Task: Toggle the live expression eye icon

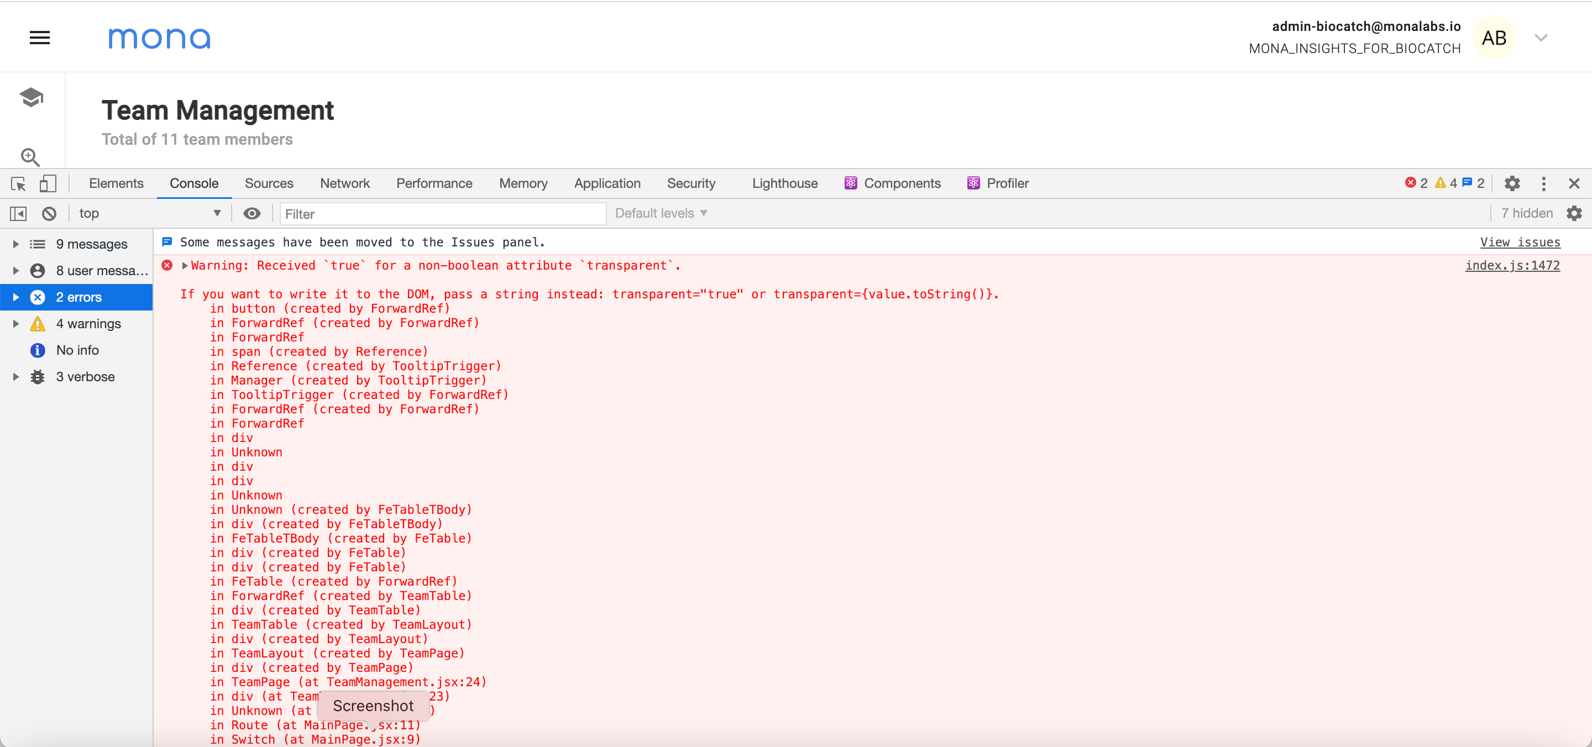Action: (252, 213)
